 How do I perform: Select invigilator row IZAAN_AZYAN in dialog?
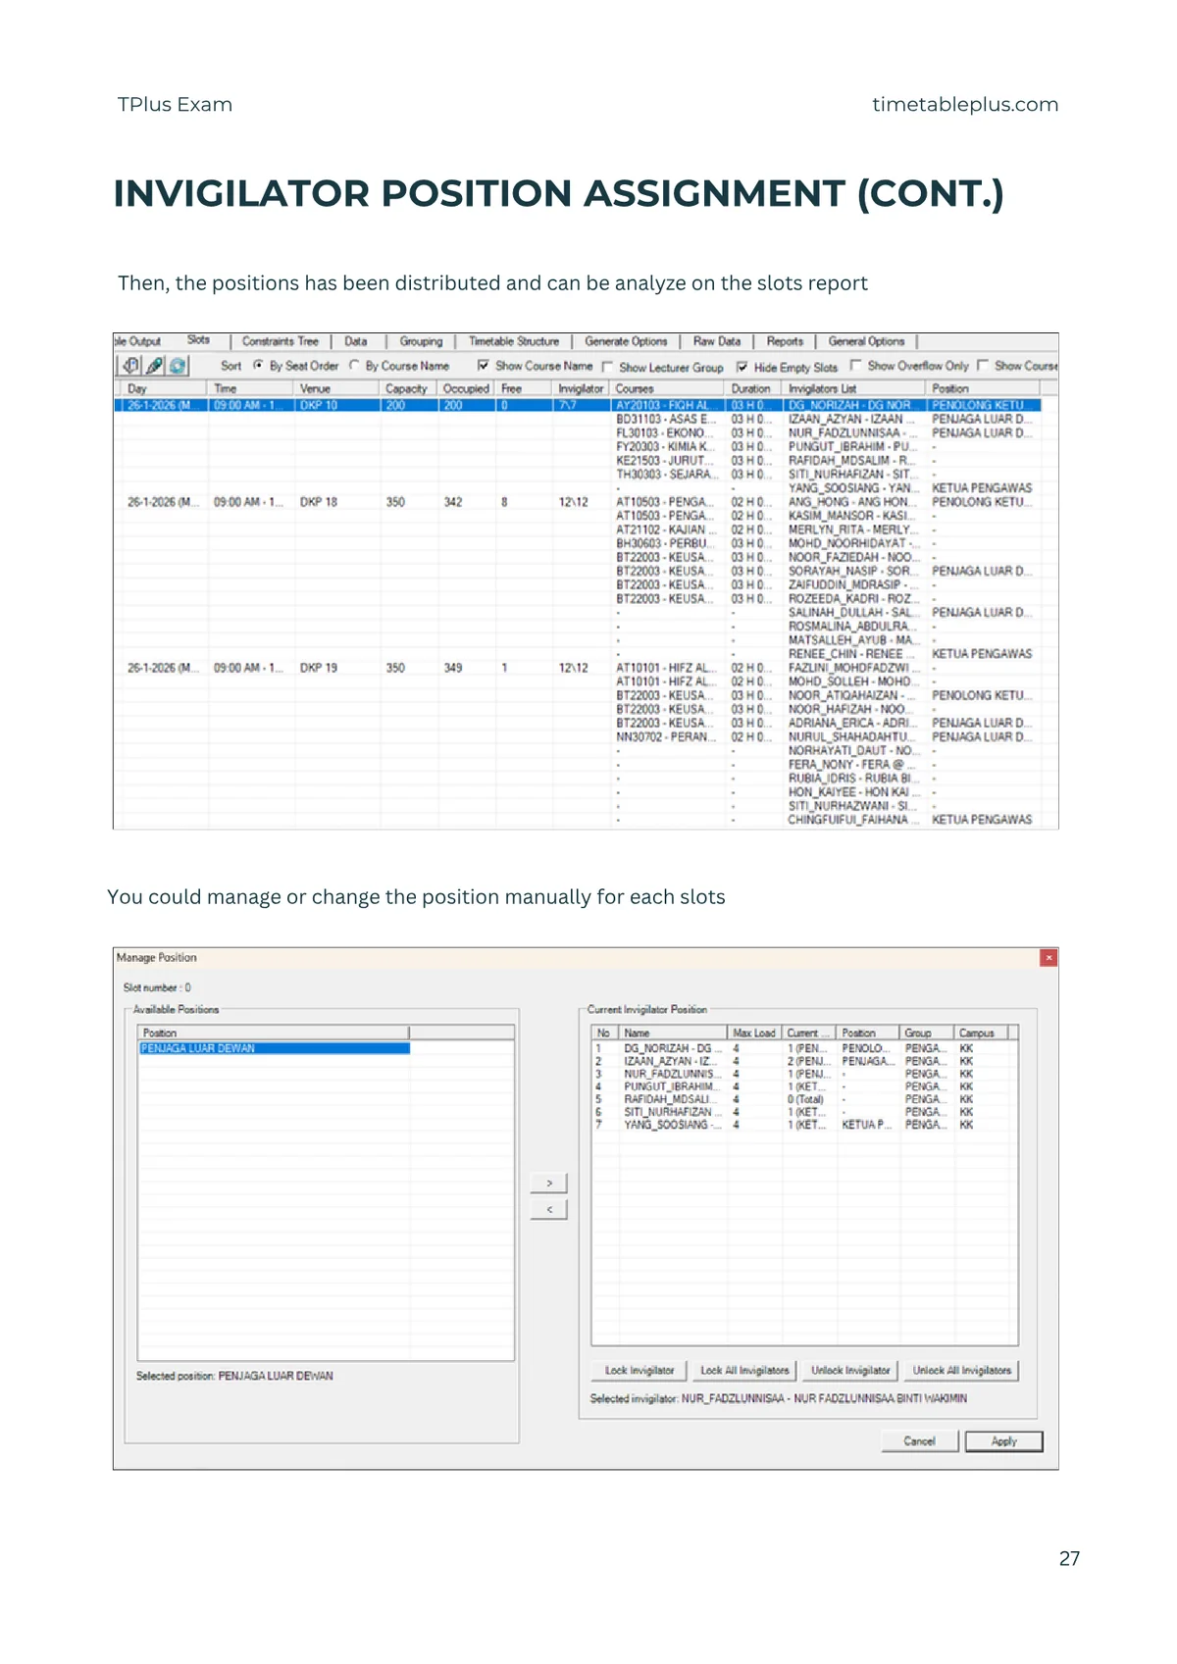click(x=804, y=1061)
